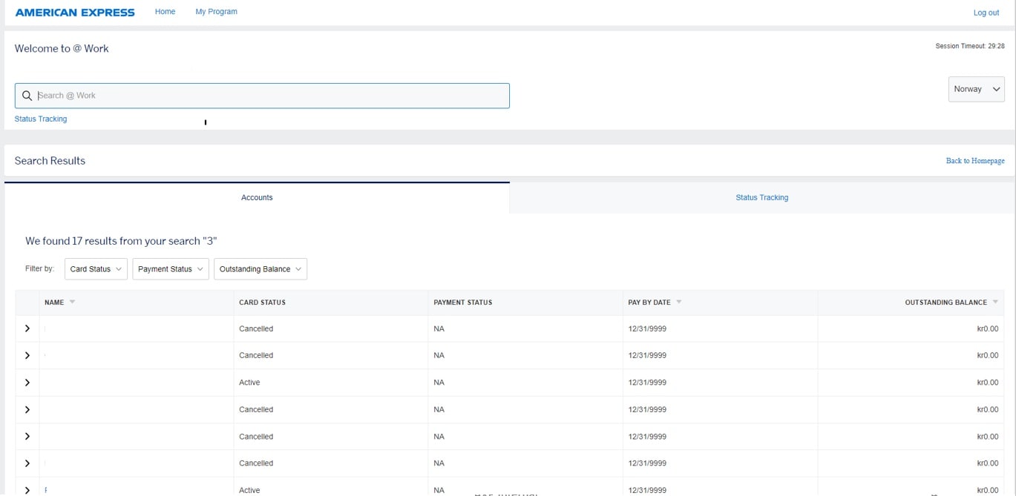Expand the third row with Active status
This screenshot has height=496, width=1016.
pos(27,383)
